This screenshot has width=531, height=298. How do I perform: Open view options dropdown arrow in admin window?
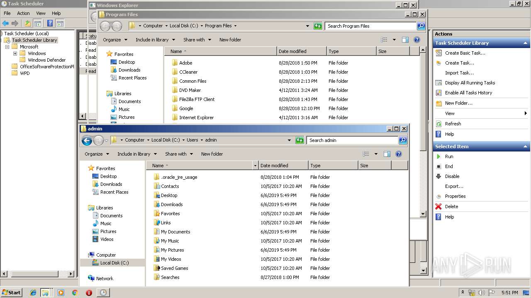click(x=376, y=154)
